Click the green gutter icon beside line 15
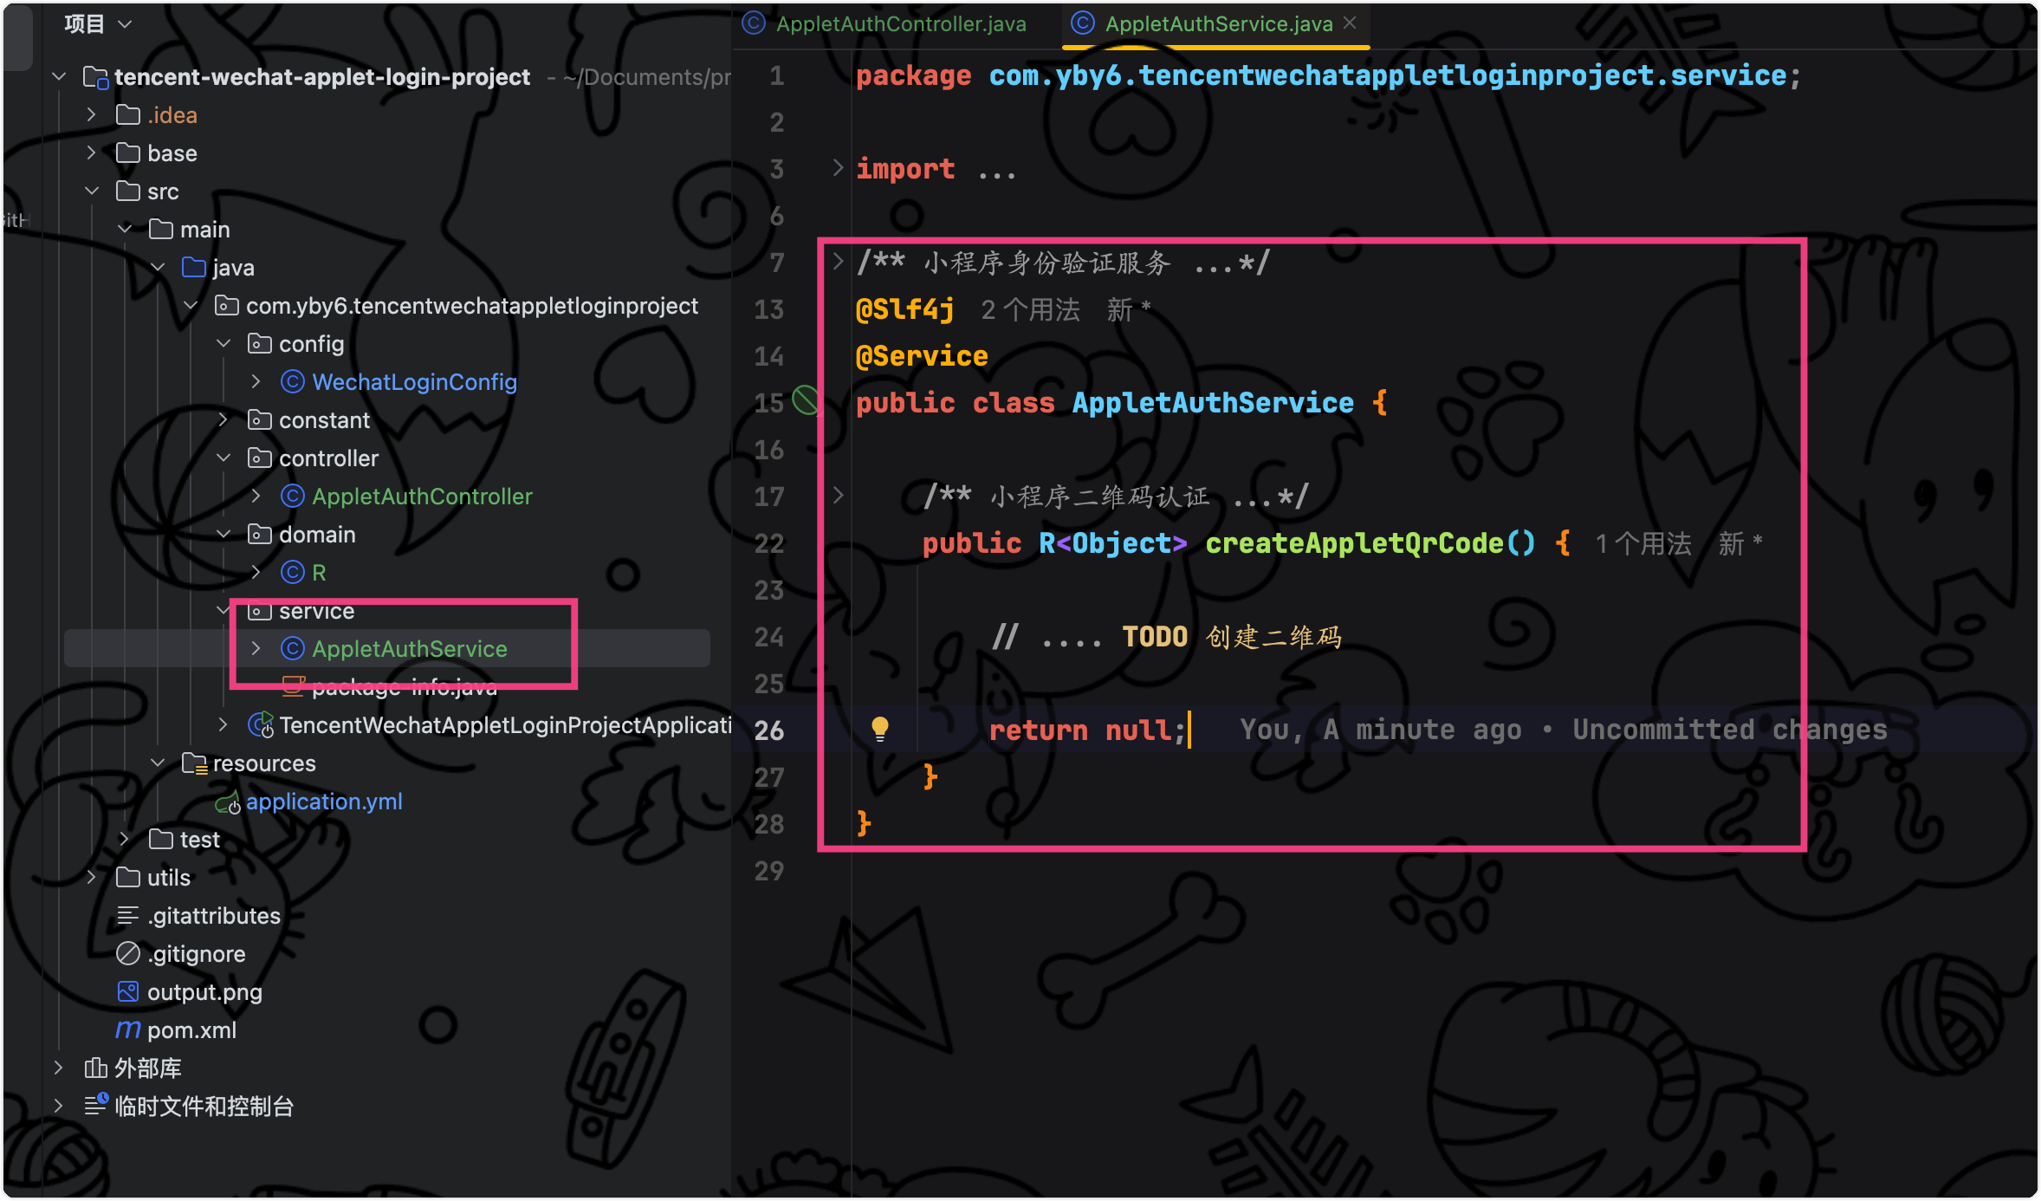Viewport: 2041px width, 1201px height. click(x=806, y=401)
